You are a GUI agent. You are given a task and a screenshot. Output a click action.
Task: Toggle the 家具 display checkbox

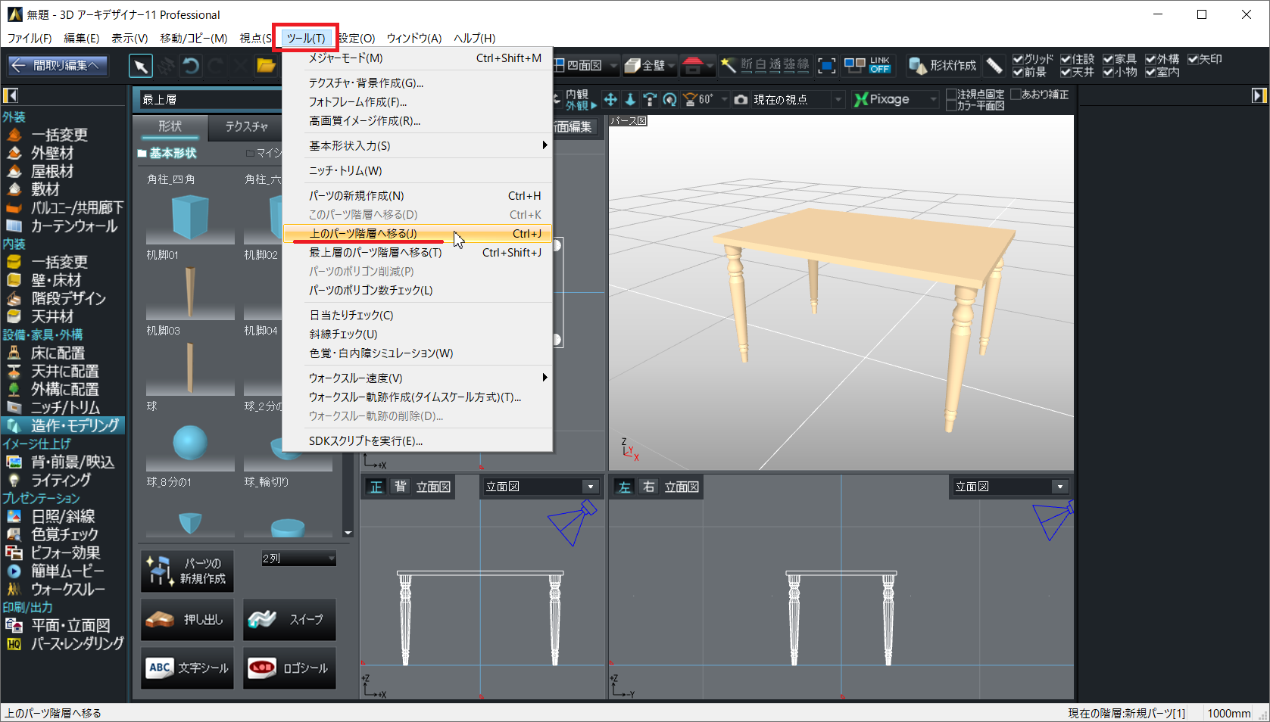point(1108,59)
